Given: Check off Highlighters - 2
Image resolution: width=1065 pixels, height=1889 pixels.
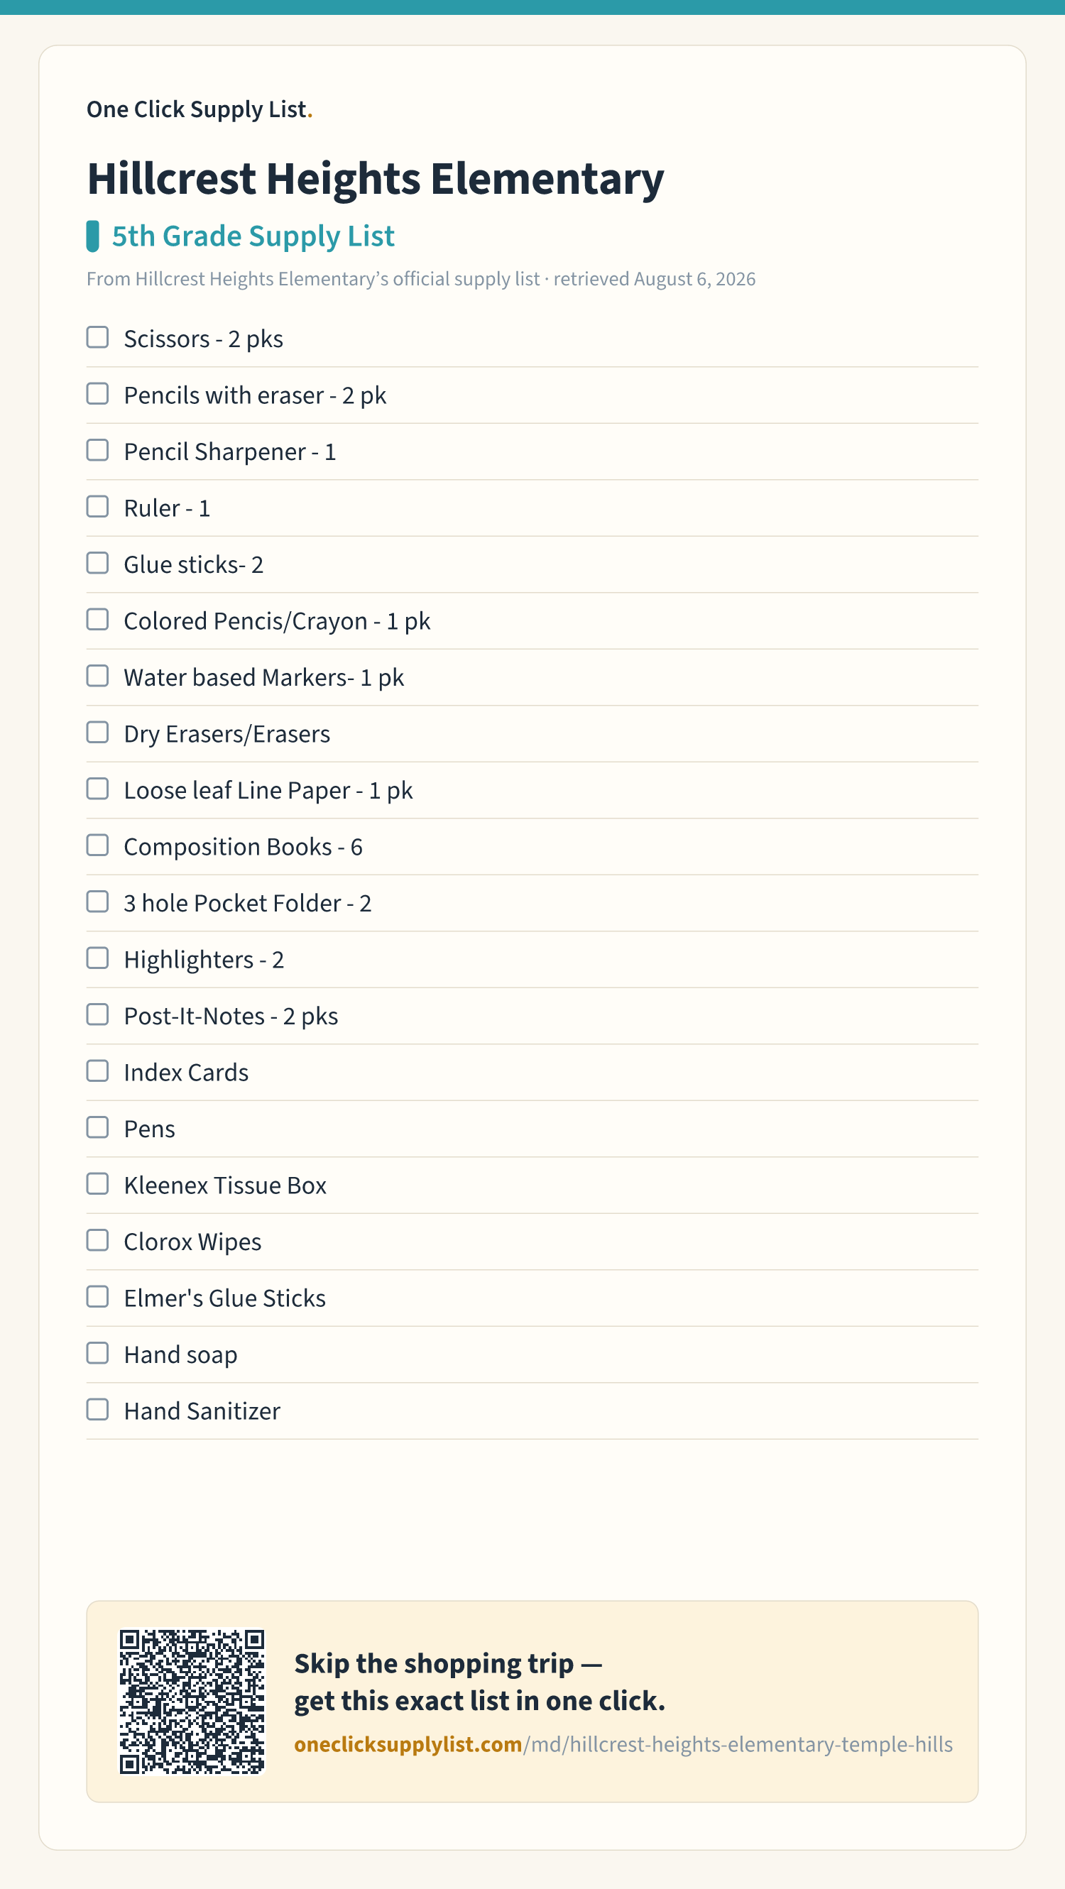Looking at the screenshot, I should (x=97, y=958).
